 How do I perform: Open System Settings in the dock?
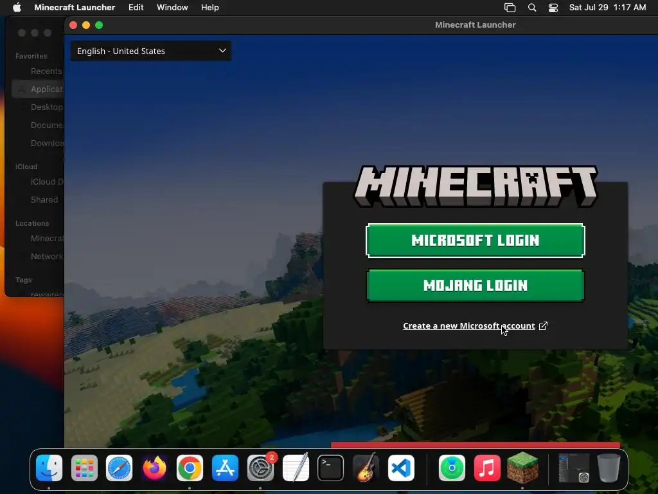pos(260,468)
